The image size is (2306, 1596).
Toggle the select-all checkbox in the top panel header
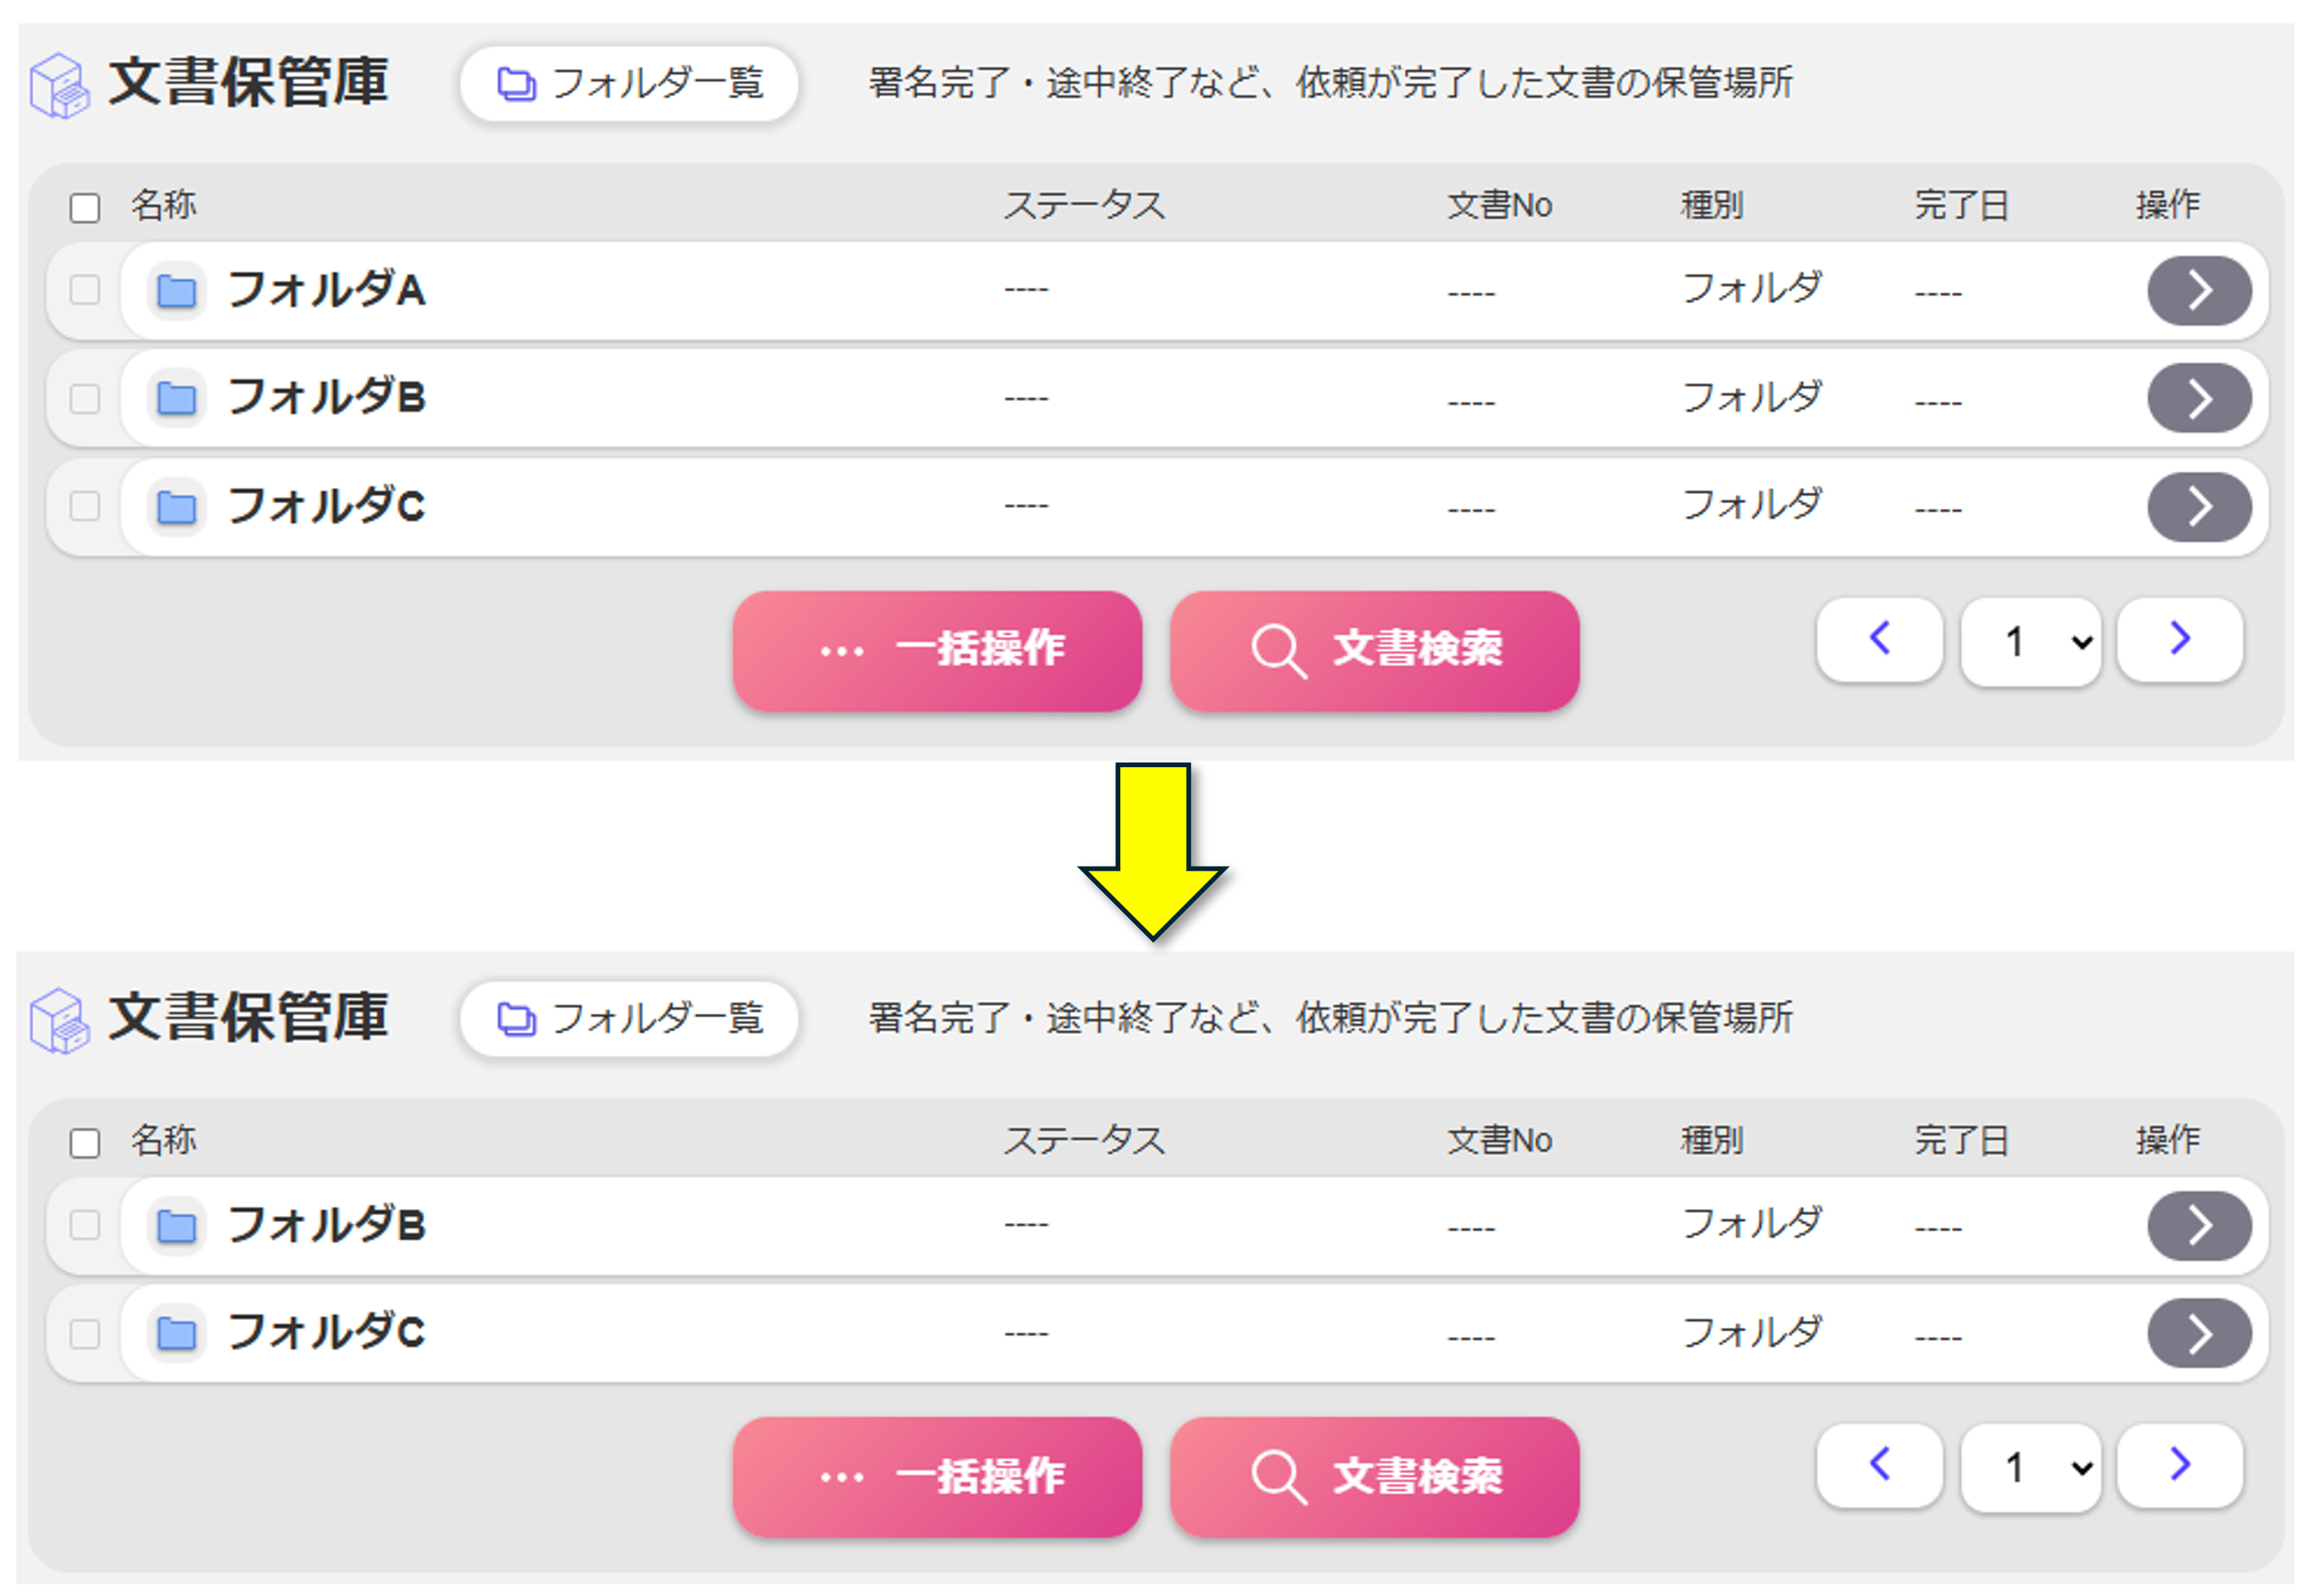[85, 208]
